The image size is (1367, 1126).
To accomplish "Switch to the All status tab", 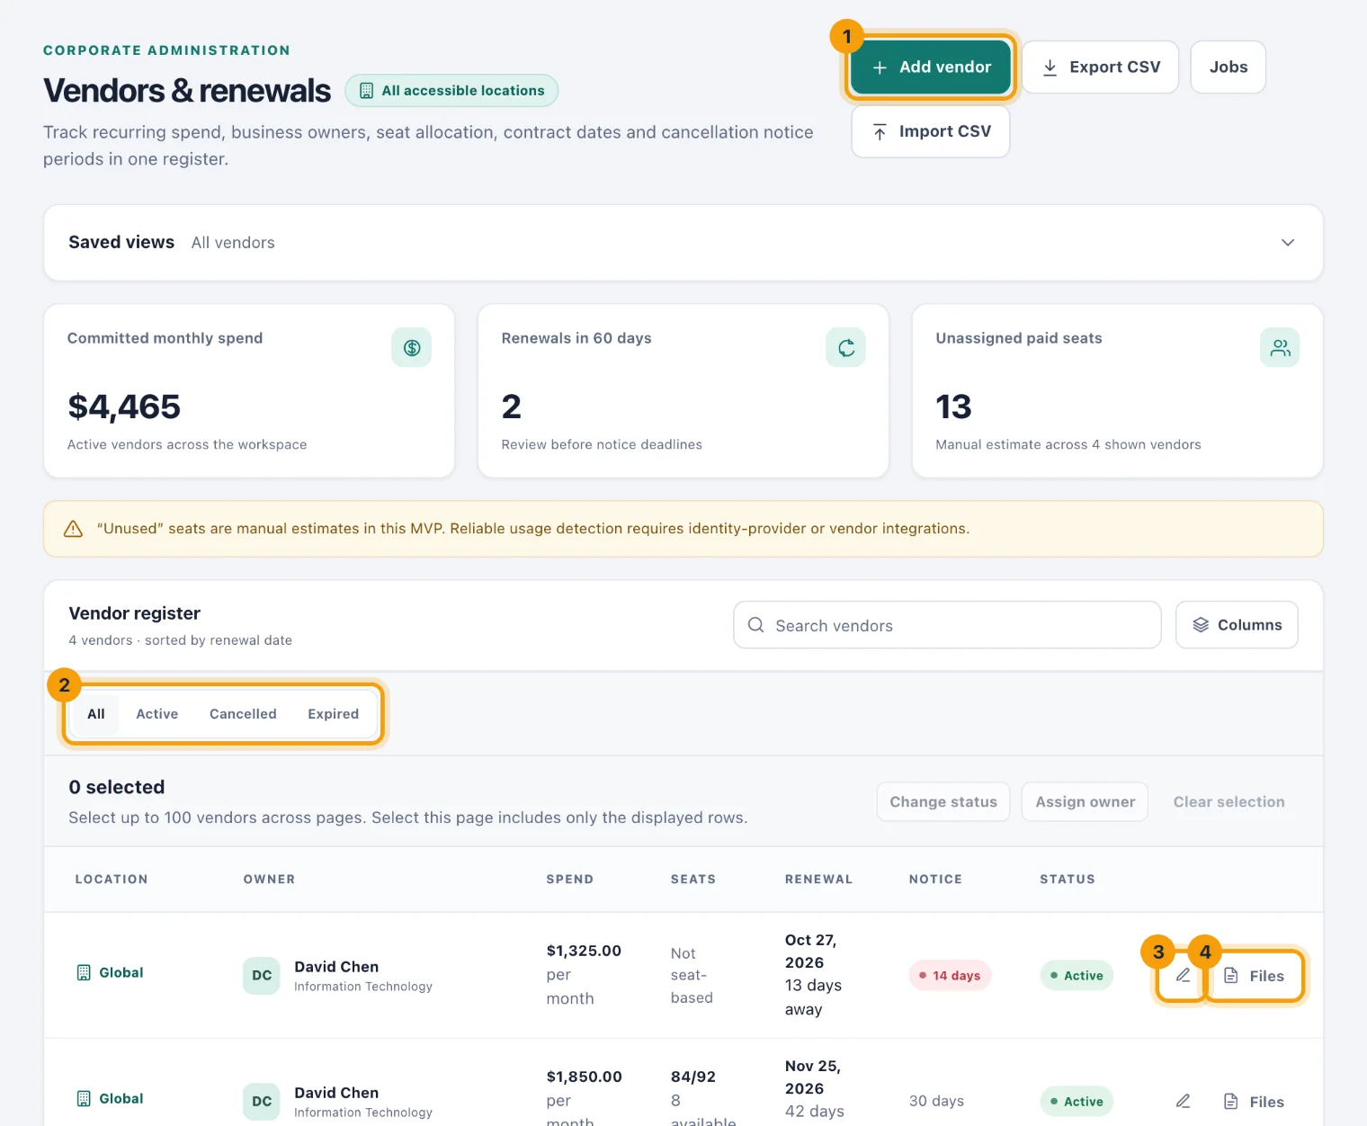I will click(x=96, y=714).
